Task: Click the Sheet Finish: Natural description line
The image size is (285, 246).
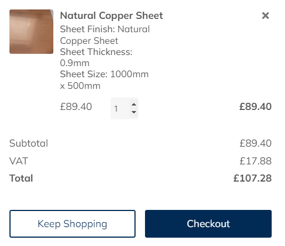Action: click(x=105, y=29)
